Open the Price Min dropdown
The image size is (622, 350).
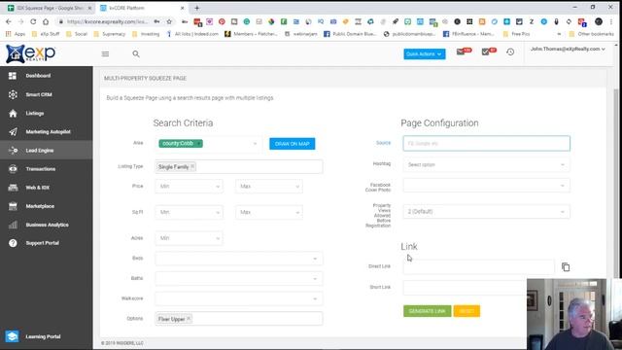coord(189,186)
